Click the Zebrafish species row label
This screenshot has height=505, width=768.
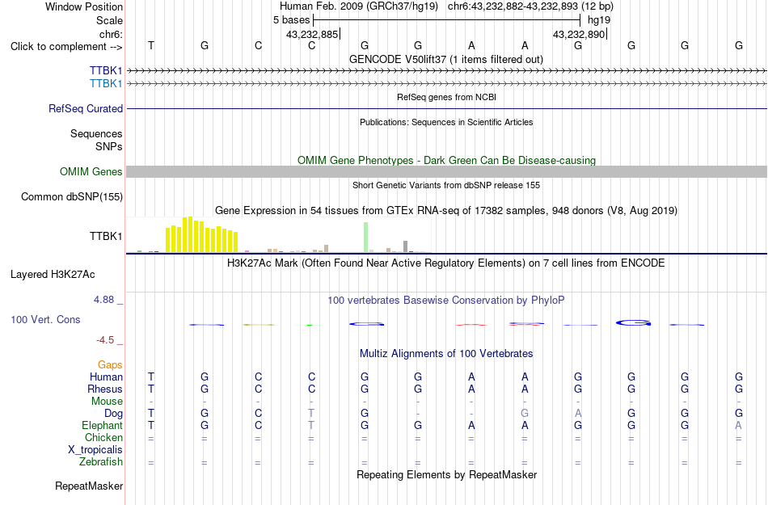coord(101,461)
